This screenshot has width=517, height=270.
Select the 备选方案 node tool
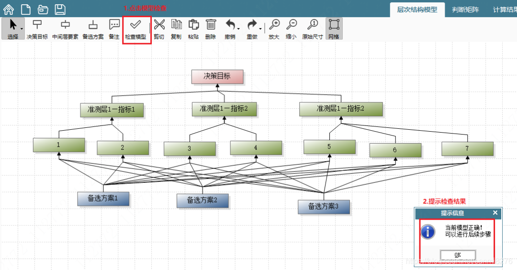coord(93,29)
